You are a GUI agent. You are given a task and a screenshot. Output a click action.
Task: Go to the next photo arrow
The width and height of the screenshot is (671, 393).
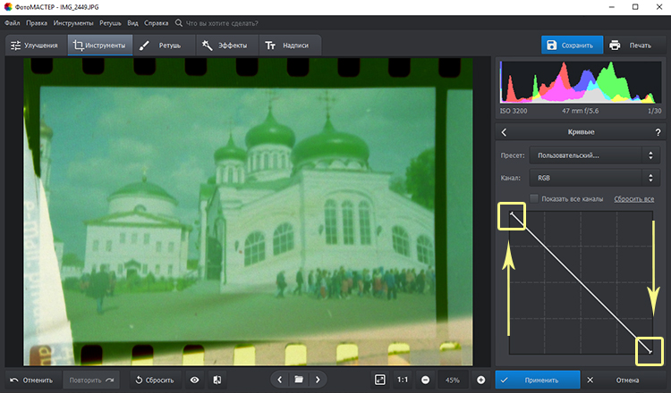point(317,380)
